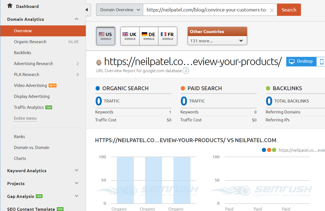
Task: Click the info icon beside URL Overview Report
Action: (x=186, y=71)
